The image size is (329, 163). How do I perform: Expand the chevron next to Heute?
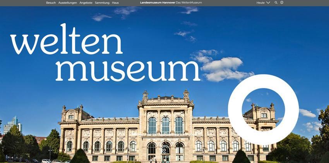(x=268, y=3)
